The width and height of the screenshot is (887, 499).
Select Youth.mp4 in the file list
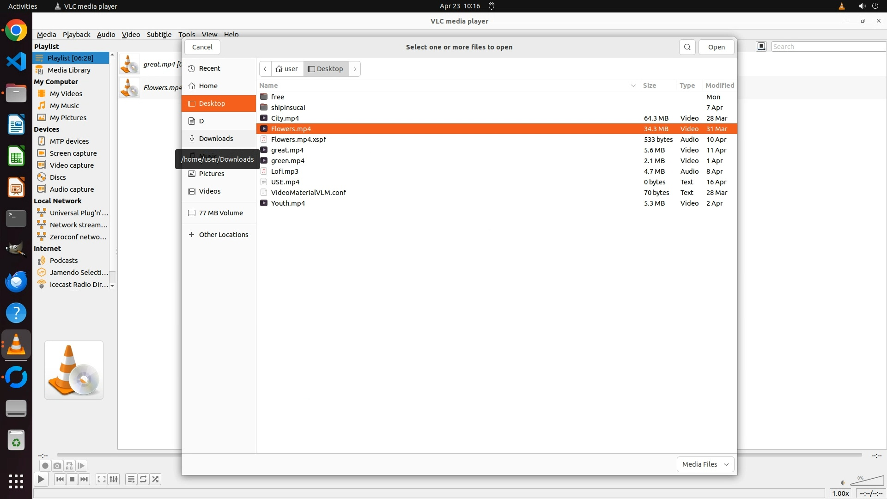(x=288, y=203)
